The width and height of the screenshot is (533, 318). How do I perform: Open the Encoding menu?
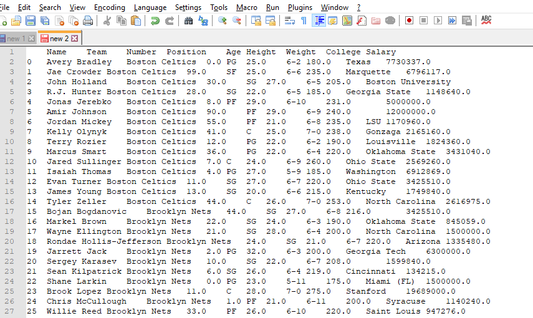click(x=110, y=7)
